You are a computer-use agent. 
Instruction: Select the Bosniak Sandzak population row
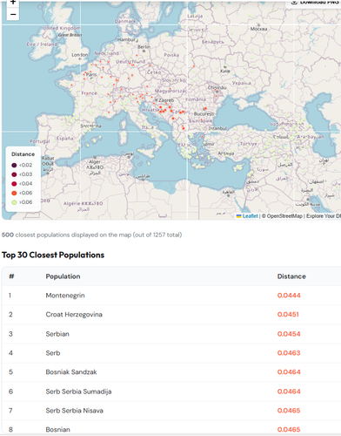(171, 372)
